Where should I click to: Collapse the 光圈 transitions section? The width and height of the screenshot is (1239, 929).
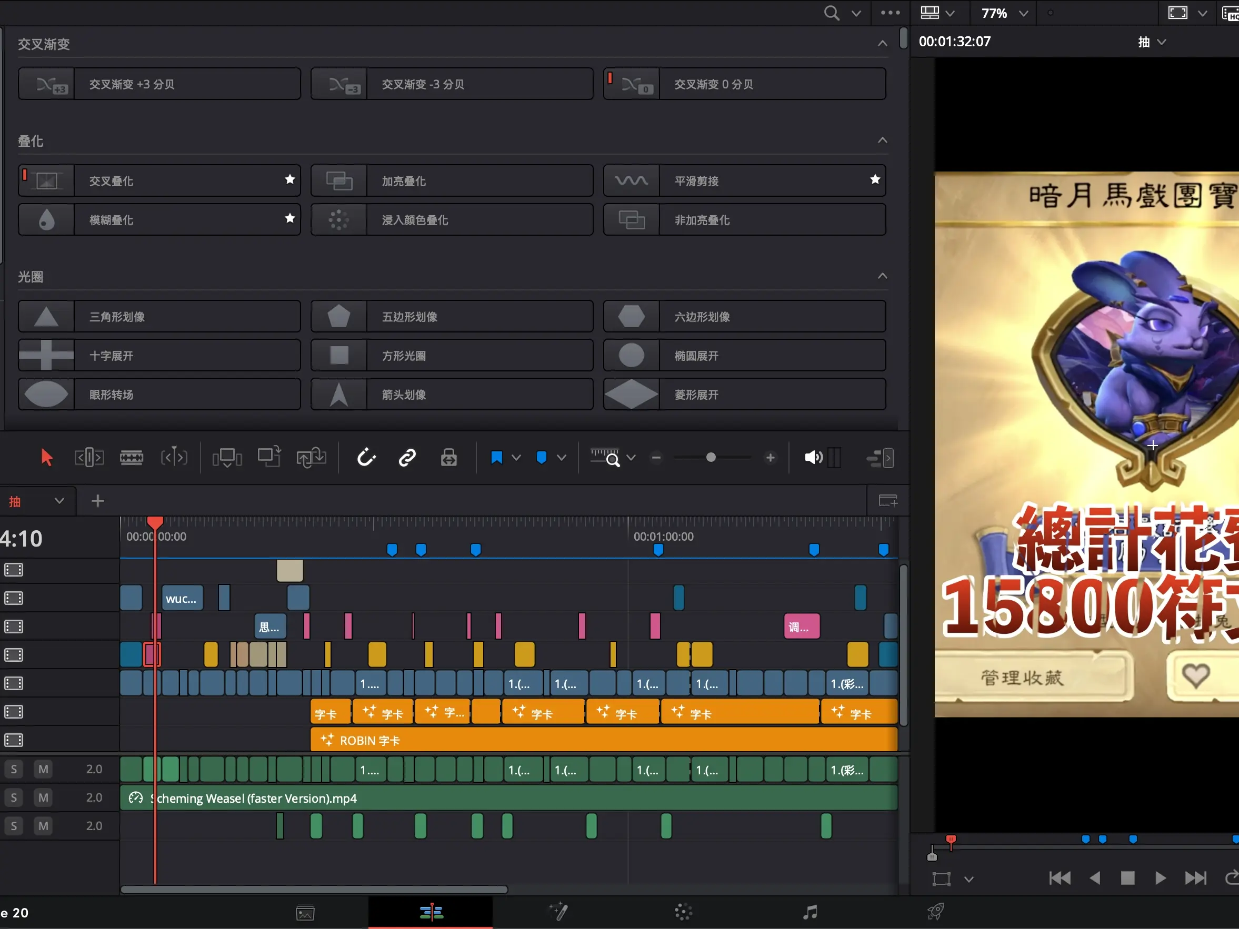pyautogui.click(x=882, y=276)
